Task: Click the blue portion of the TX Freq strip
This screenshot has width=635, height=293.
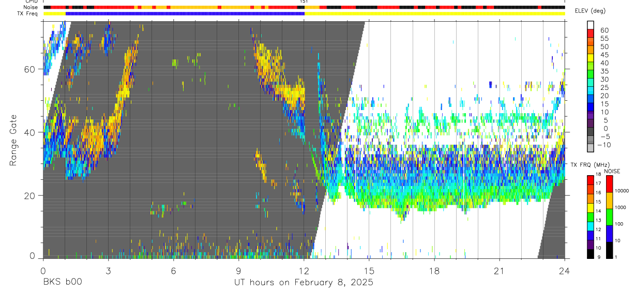Action: [185, 13]
